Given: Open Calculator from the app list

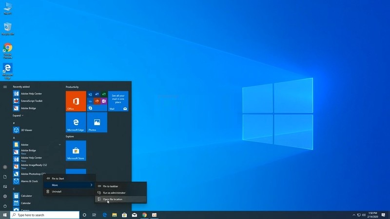Looking at the screenshot, I should click(x=26, y=196).
